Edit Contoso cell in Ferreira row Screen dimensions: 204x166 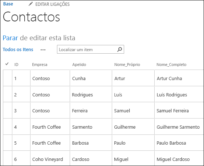(x=50, y=110)
